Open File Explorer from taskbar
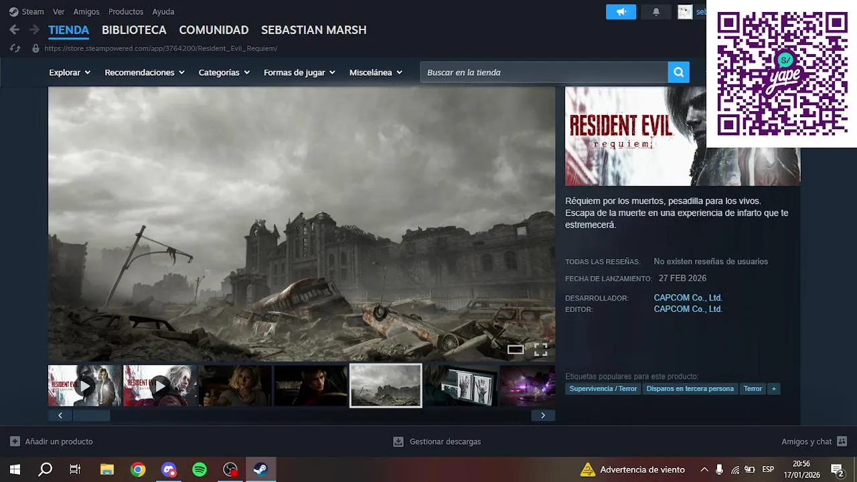Screen dimensions: 857x482 coord(107,470)
